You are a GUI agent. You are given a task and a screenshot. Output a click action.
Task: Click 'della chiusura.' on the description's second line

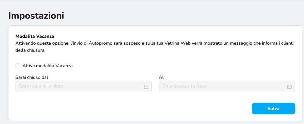click(x=31, y=50)
